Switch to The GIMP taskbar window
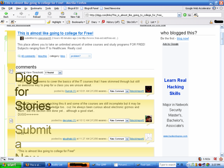 pyautogui.click(x=100, y=165)
